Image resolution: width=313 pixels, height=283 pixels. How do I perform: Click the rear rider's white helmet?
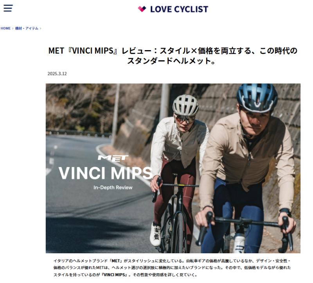point(185,105)
